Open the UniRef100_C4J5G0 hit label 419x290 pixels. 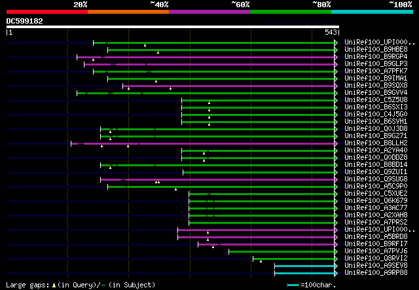(x=376, y=114)
